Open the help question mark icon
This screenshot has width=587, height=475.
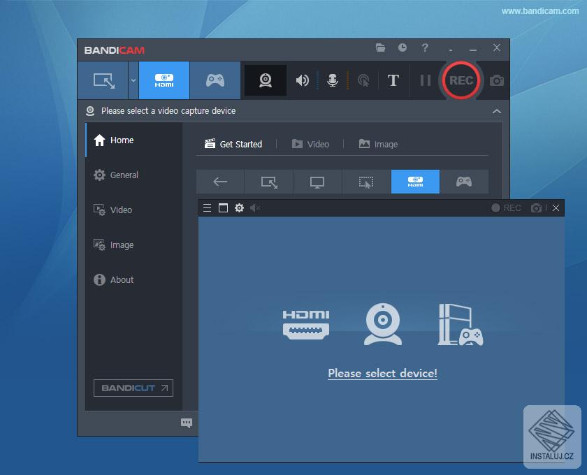click(425, 47)
